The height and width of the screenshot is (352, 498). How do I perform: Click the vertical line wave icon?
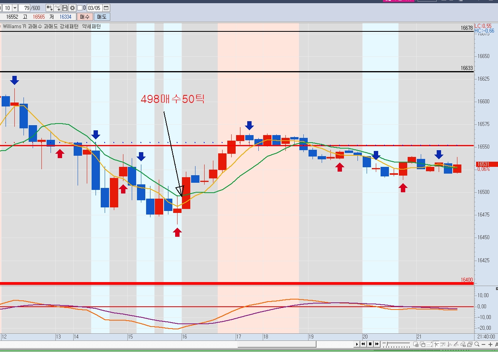click(x=450, y=344)
